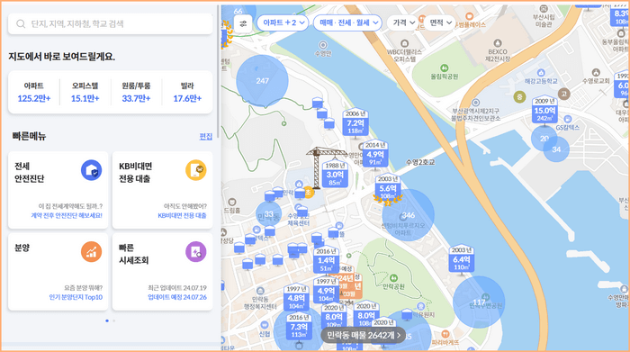Select the 오피스텔 15.1만+ category

coord(85,92)
